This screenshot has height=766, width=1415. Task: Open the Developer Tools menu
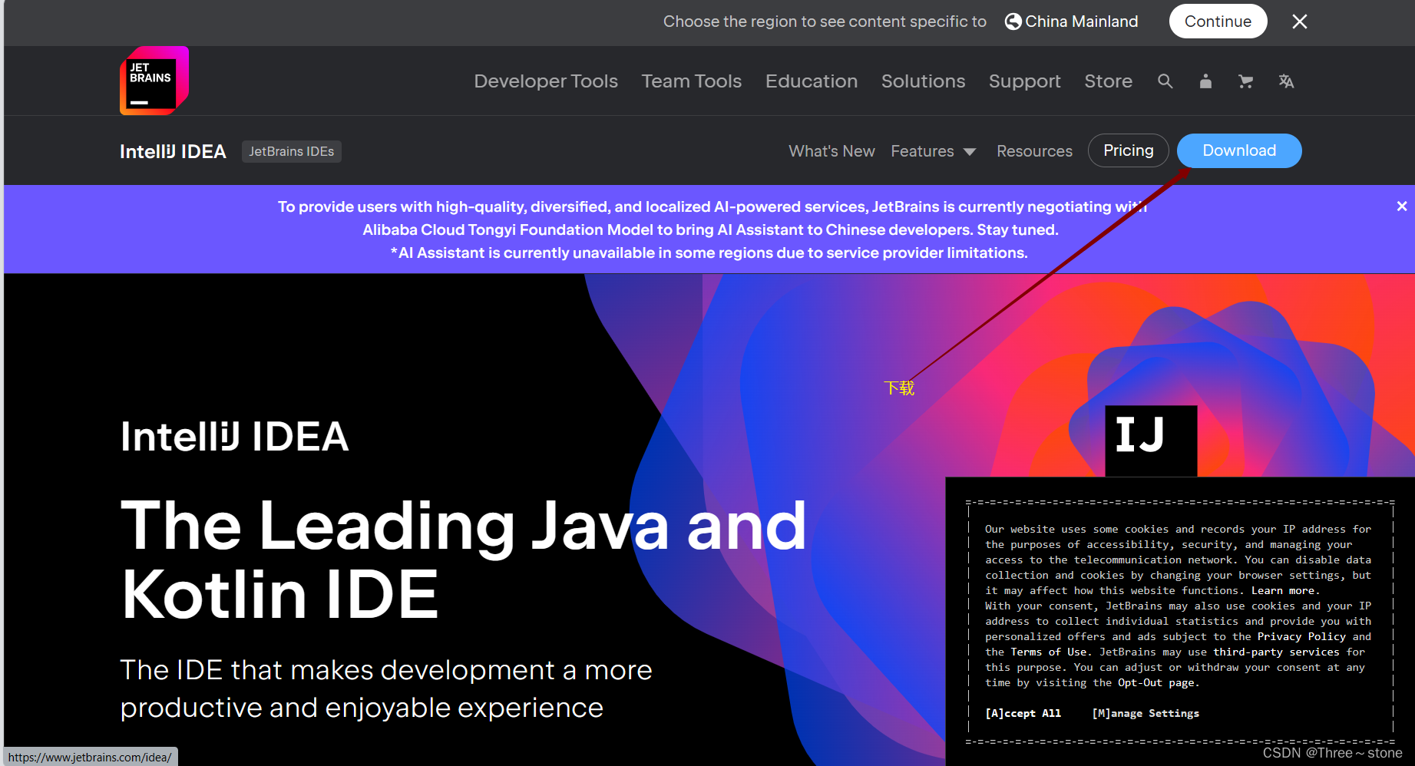pyautogui.click(x=545, y=81)
